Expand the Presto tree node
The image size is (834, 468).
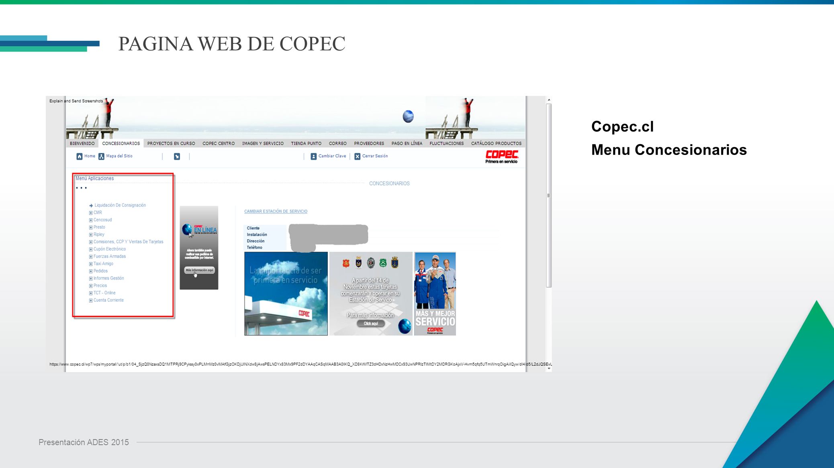click(91, 228)
